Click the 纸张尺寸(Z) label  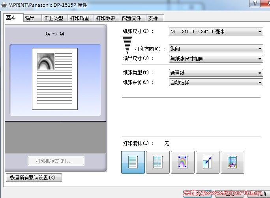coord(138,31)
